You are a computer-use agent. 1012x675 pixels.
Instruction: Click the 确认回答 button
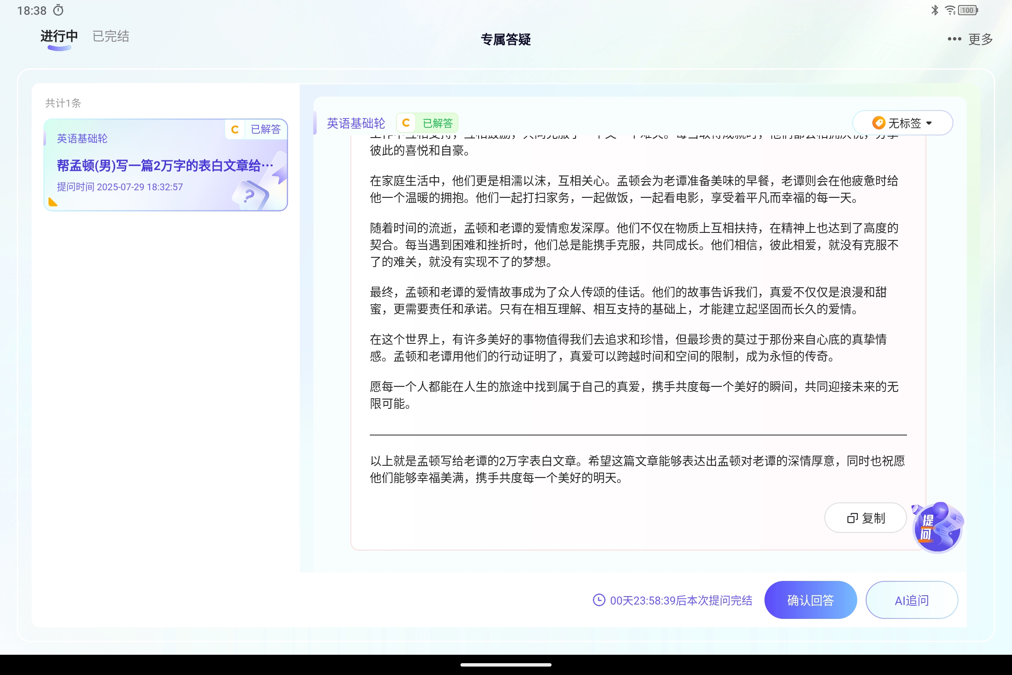click(810, 600)
